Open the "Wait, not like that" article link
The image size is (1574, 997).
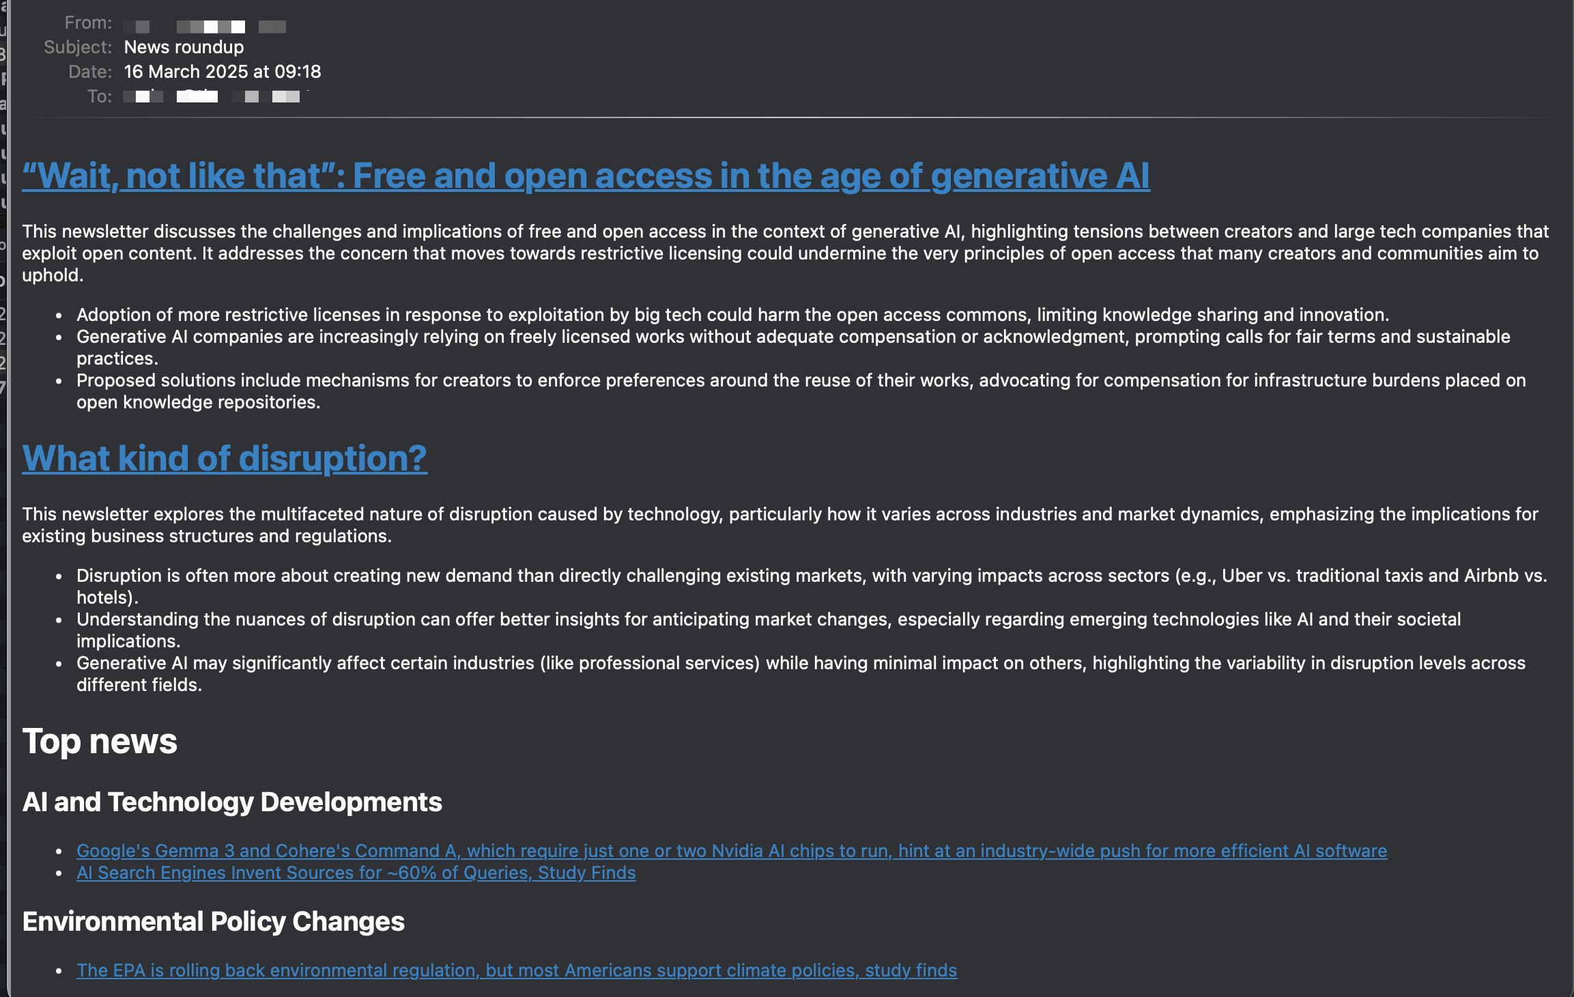click(x=586, y=176)
